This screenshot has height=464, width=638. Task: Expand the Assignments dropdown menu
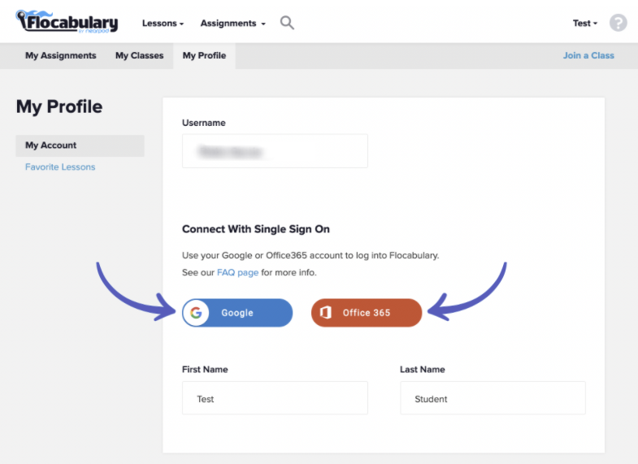click(232, 24)
